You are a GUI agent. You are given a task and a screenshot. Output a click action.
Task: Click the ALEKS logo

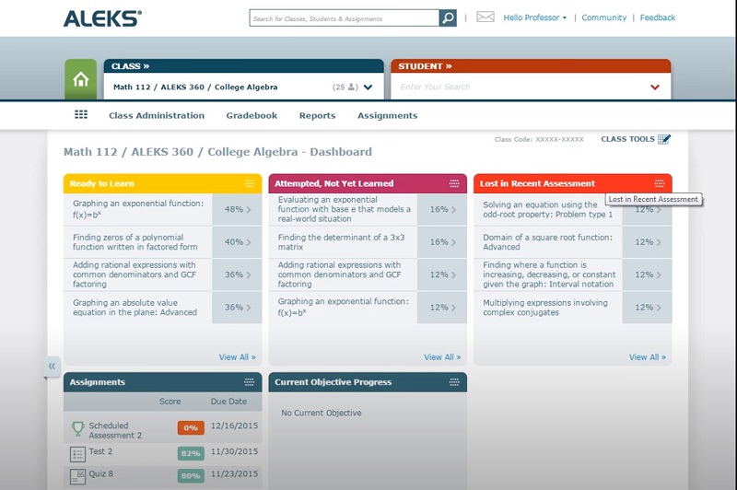[102, 18]
